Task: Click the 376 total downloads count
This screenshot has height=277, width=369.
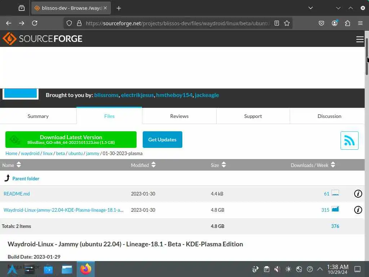Action: click(335, 226)
